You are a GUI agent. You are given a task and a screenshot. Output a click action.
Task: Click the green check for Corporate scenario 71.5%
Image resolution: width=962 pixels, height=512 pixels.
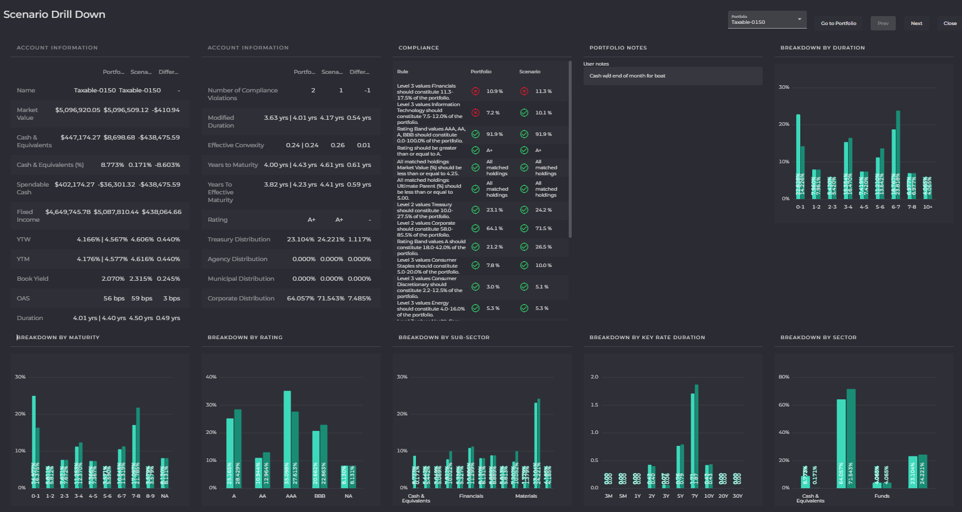[x=524, y=228]
